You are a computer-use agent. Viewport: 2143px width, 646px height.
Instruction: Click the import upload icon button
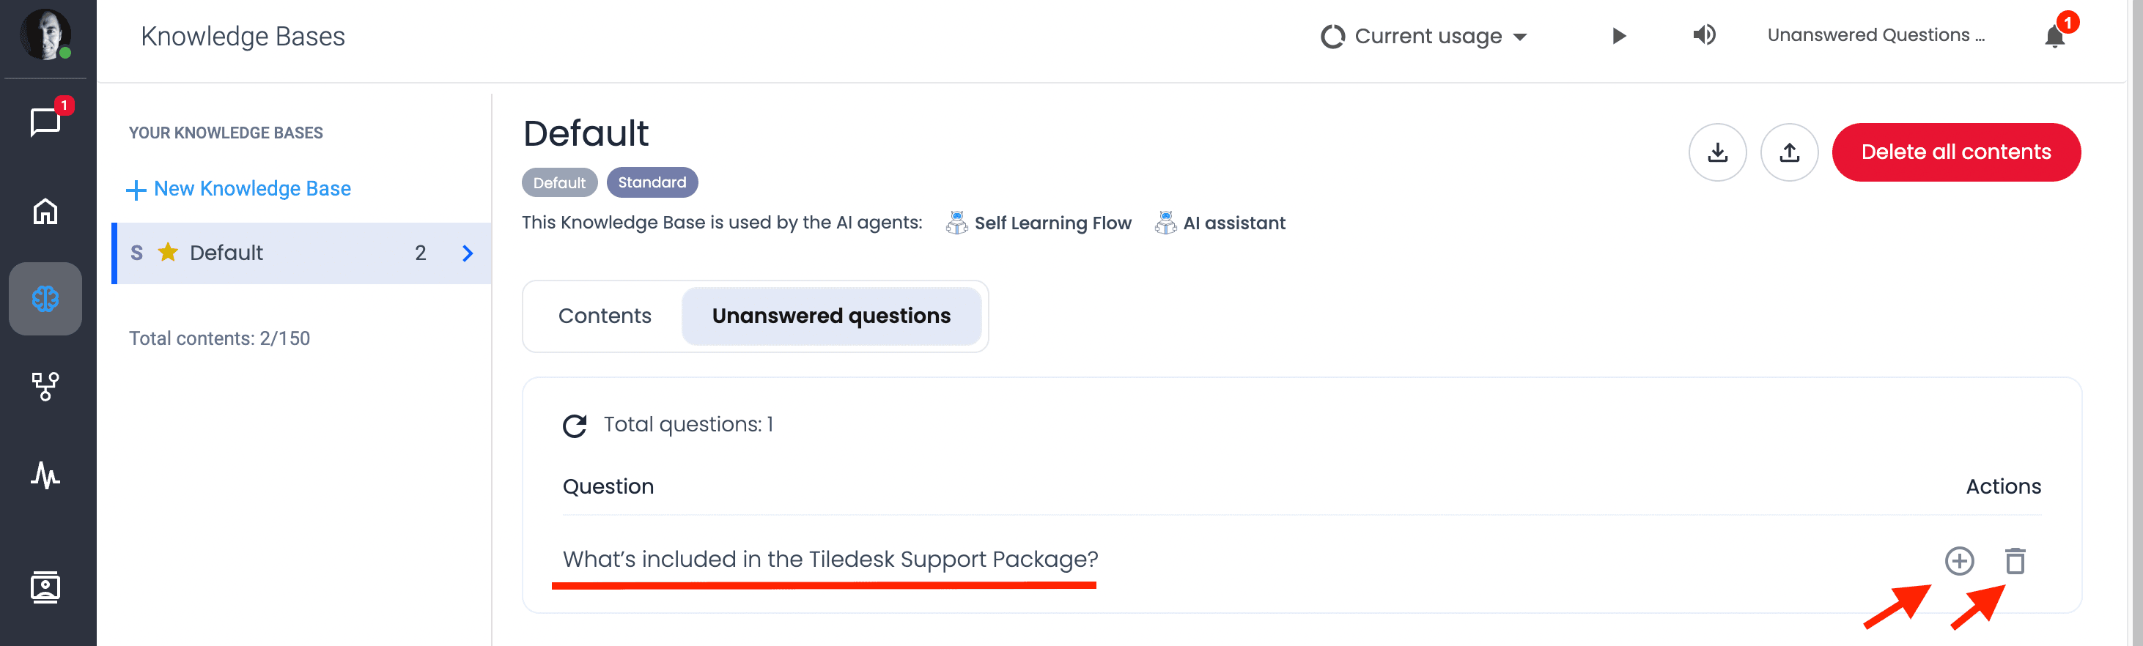pyautogui.click(x=1788, y=152)
